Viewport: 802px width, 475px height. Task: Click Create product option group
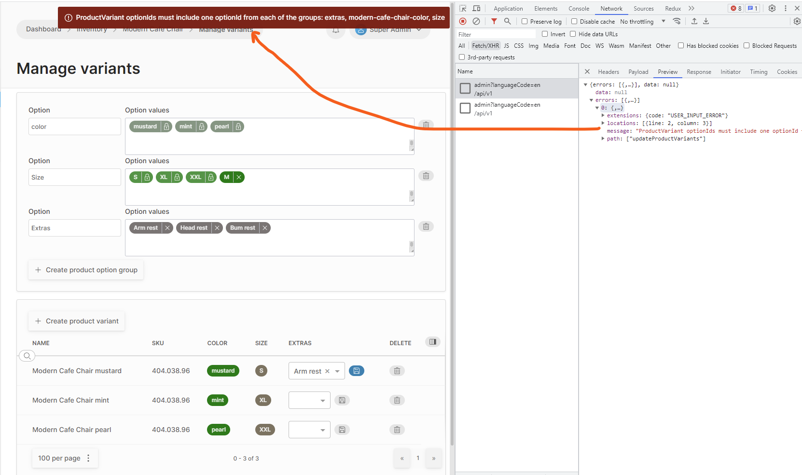(x=85, y=270)
